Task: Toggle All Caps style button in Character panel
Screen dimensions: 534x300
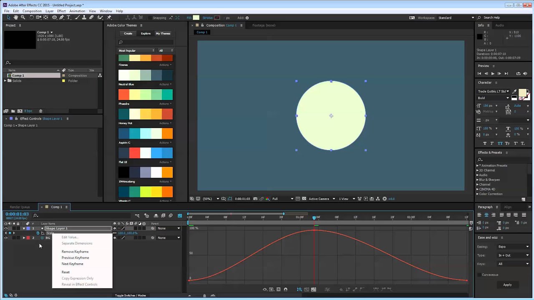Action: pos(500,143)
